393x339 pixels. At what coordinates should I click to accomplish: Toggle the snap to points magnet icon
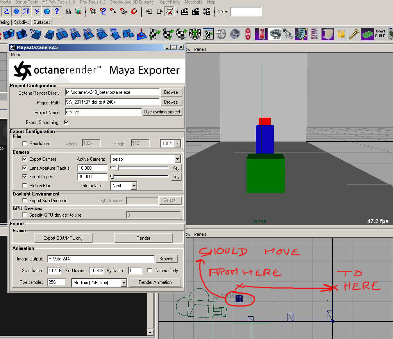tap(113, 11)
